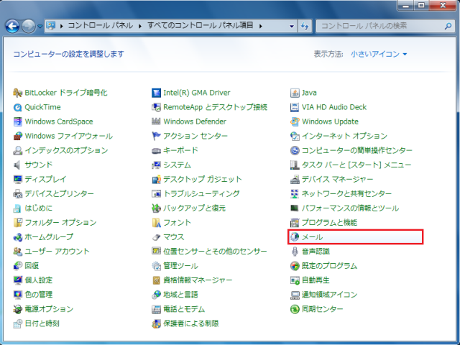Click the ユーザー アカウント icon

tap(17, 252)
